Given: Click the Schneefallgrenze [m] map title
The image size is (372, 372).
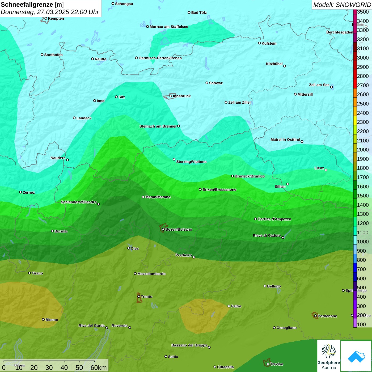Looking at the screenshot, I should tap(32, 5).
